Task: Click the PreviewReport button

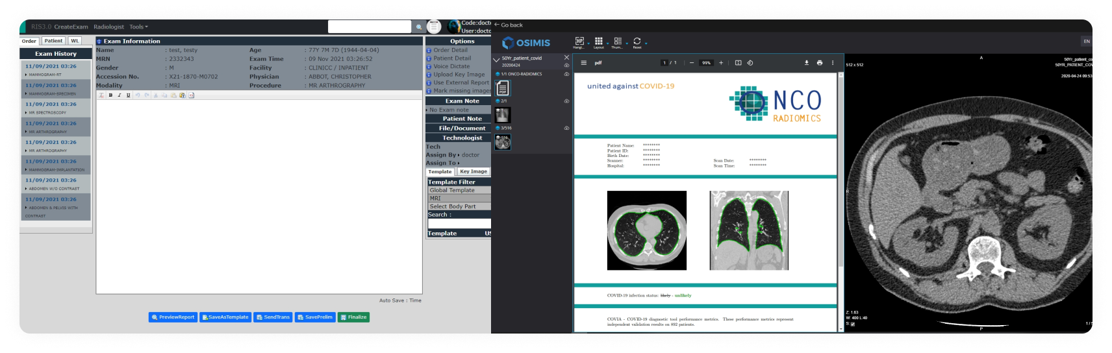Action: point(173,317)
